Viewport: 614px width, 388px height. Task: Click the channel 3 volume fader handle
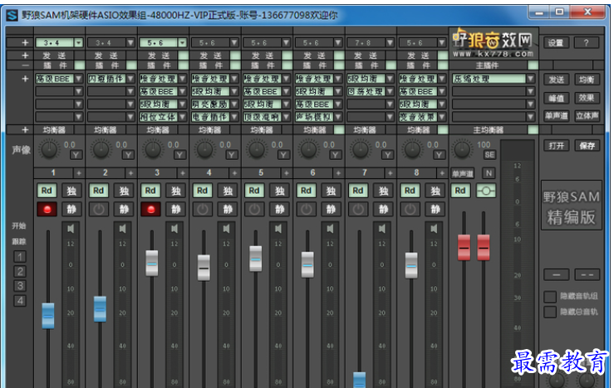pos(151,262)
